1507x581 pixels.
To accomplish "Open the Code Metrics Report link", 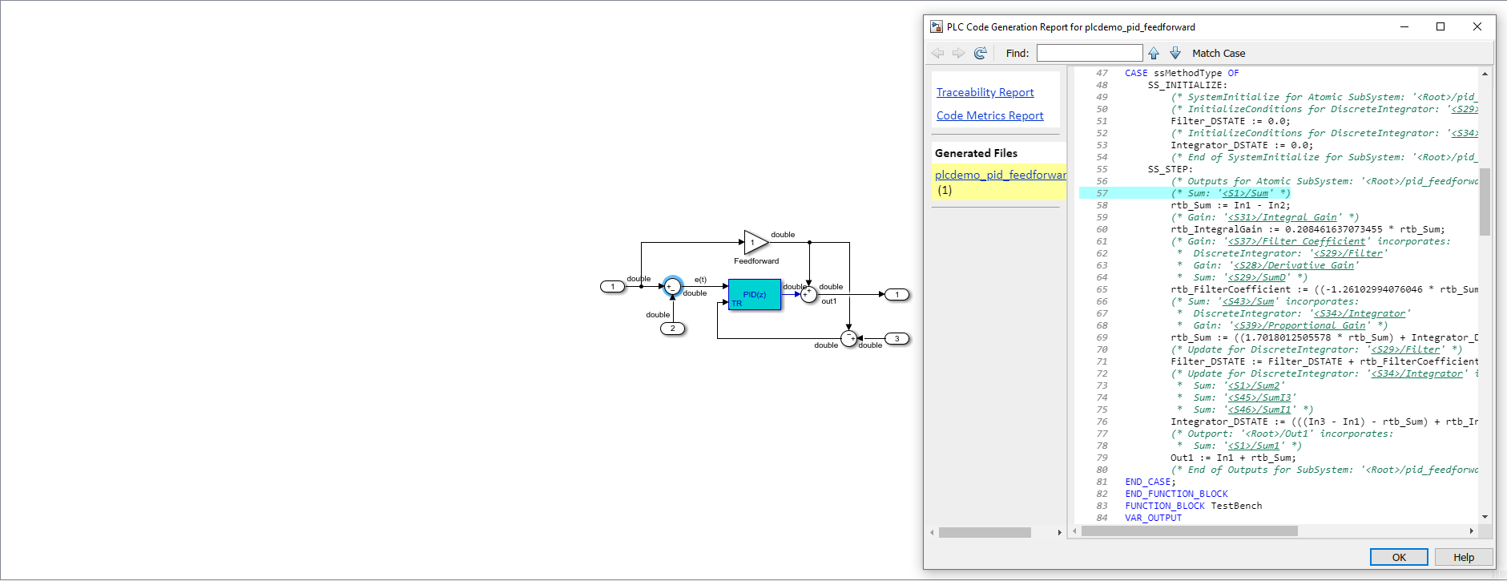I will (989, 116).
